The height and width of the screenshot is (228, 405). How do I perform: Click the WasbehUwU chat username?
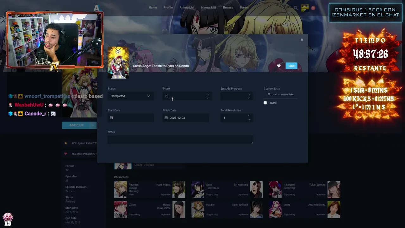coord(29,105)
